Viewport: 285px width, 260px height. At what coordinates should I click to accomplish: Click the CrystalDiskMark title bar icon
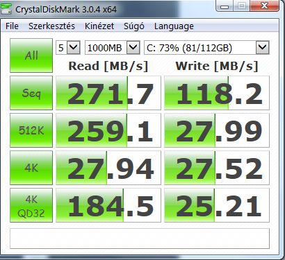[6, 8]
